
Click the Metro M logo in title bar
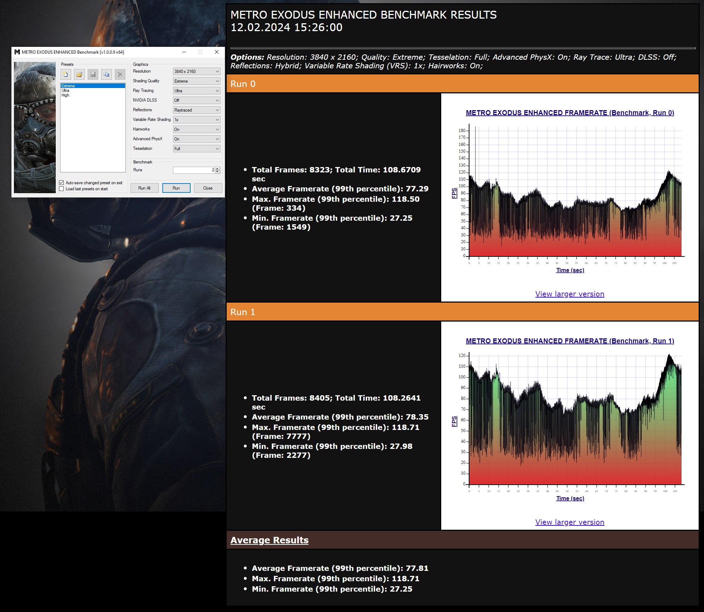[17, 52]
